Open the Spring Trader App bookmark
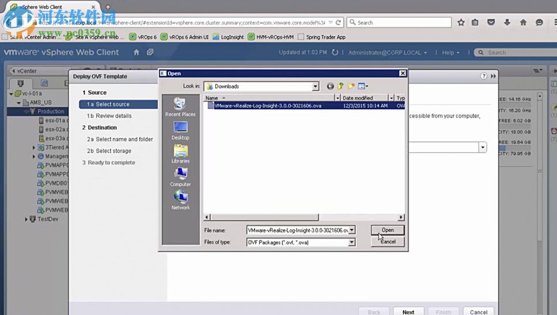Screen dimensions: 557x315 coord(322,37)
